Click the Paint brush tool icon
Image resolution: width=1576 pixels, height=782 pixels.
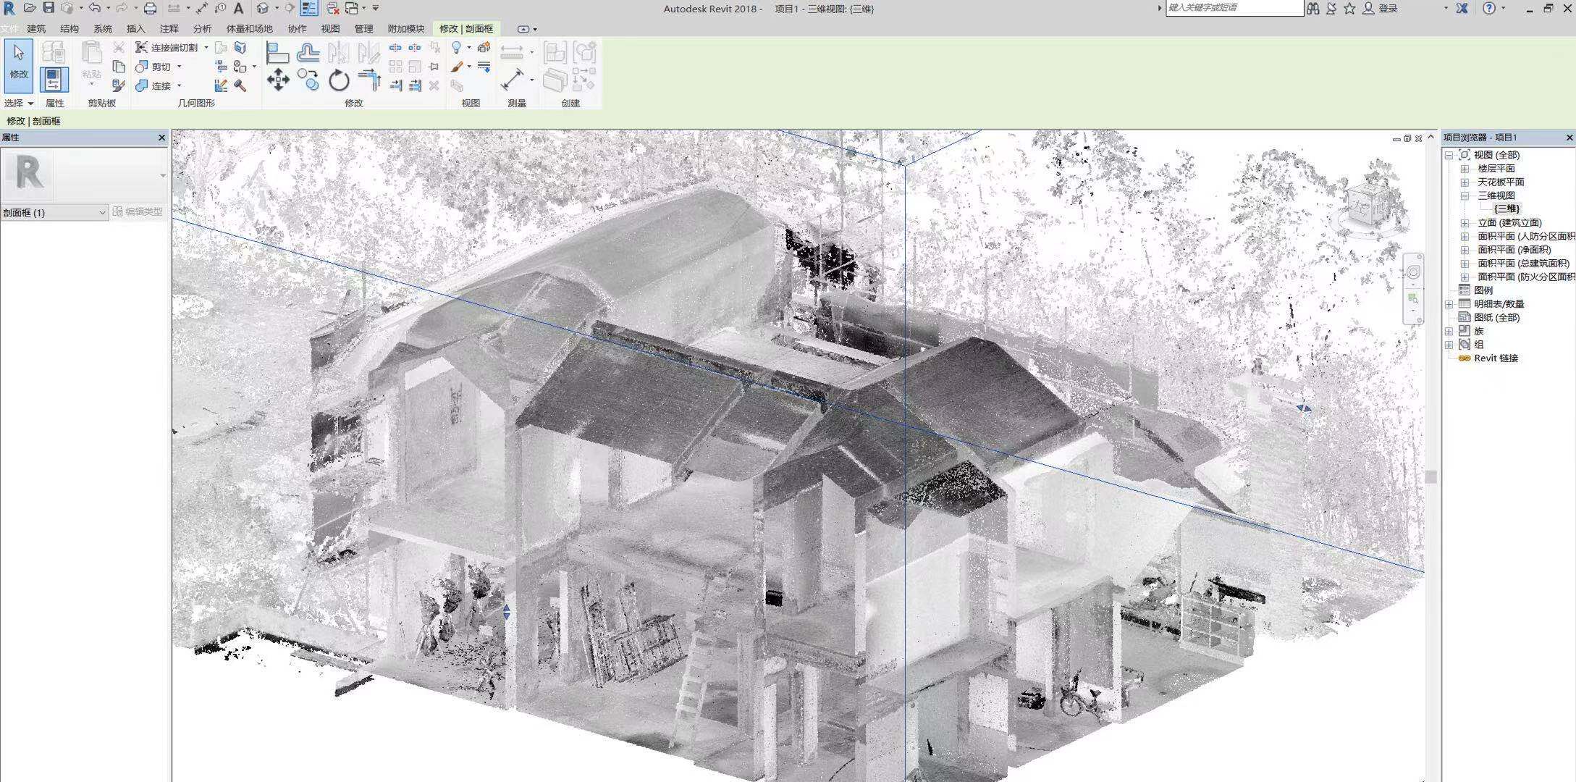click(x=457, y=67)
